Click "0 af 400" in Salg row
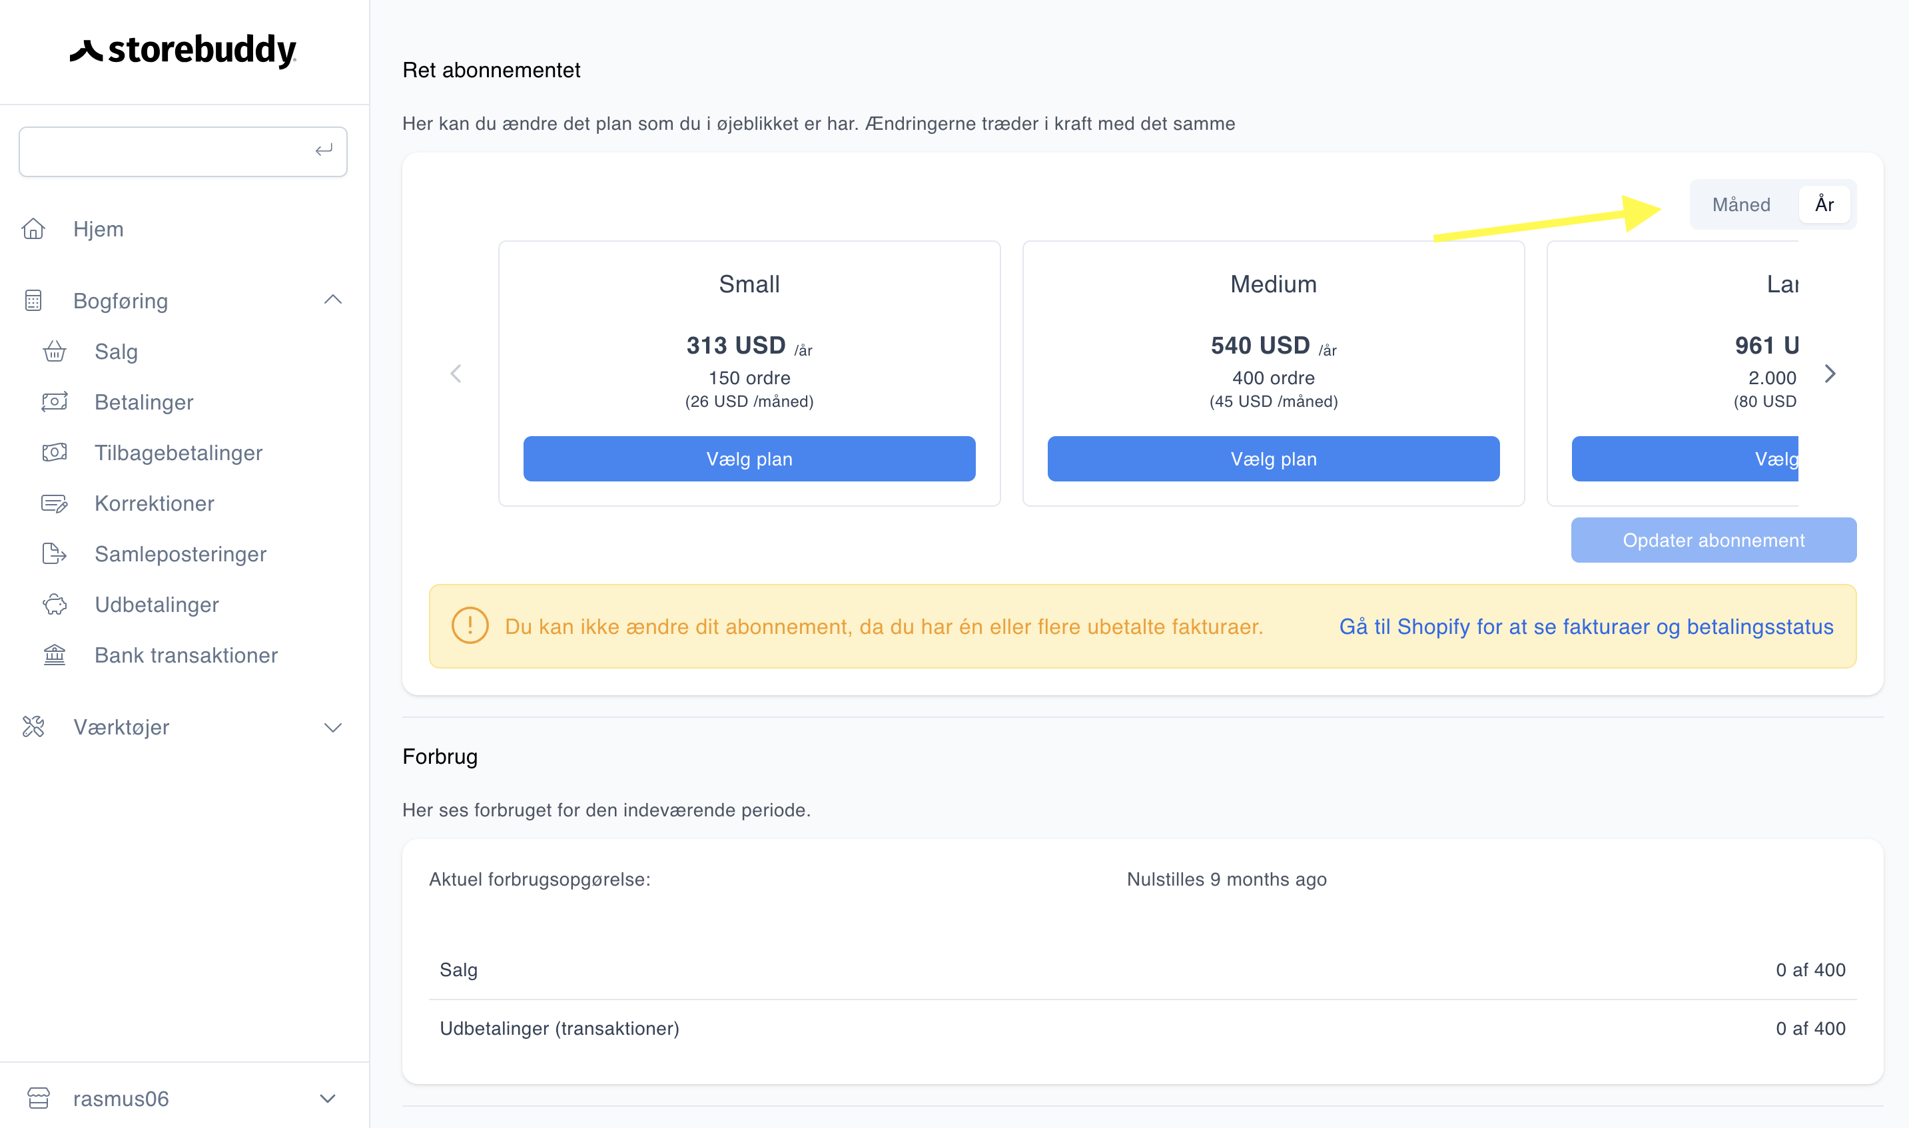This screenshot has height=1128, width=1909. pyautogui.click(x=1810, y=970)
